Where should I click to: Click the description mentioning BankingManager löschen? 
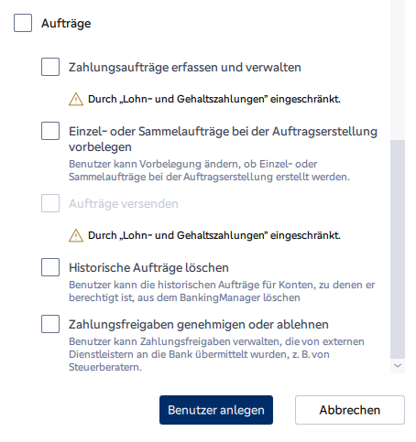point(222,291)
